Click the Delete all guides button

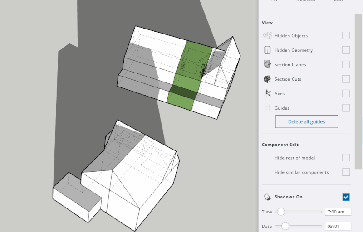[x=307, y=121]
